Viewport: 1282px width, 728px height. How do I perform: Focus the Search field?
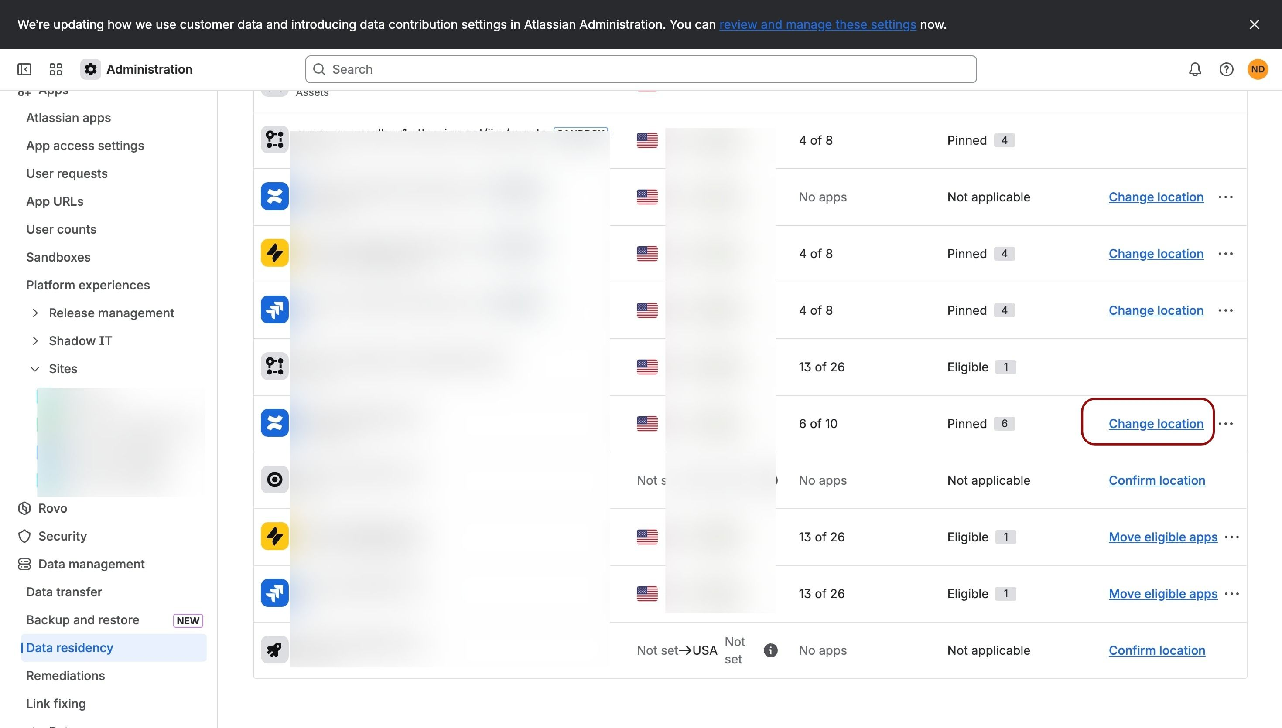point(641,69)
